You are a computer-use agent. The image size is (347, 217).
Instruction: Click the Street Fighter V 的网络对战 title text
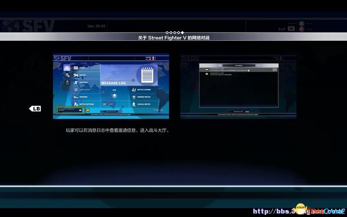(174, 38)
